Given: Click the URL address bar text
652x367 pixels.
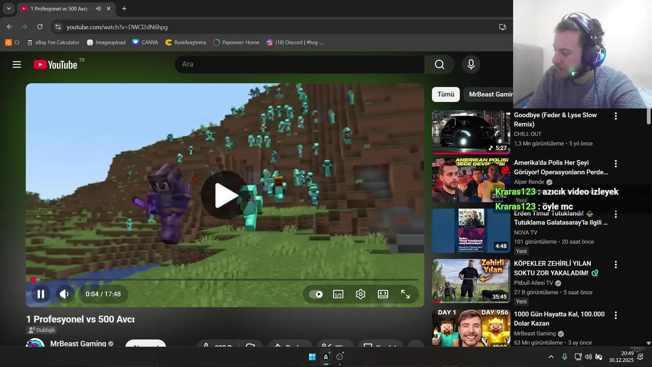Looking at the screenshot, I should click(117, 27).
